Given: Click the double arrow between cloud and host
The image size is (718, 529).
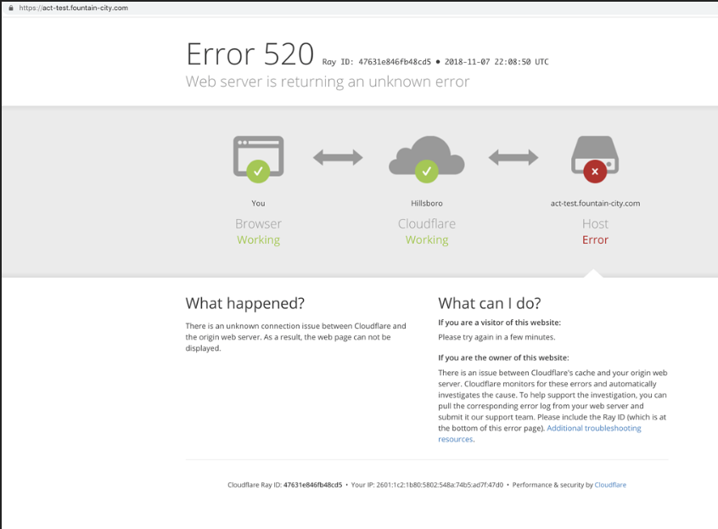Looking at the screenshot, I should [x=513, y=157].
